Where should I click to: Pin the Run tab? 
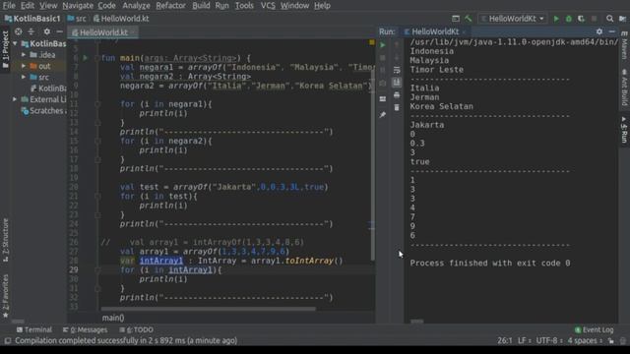tap(383, 115)
